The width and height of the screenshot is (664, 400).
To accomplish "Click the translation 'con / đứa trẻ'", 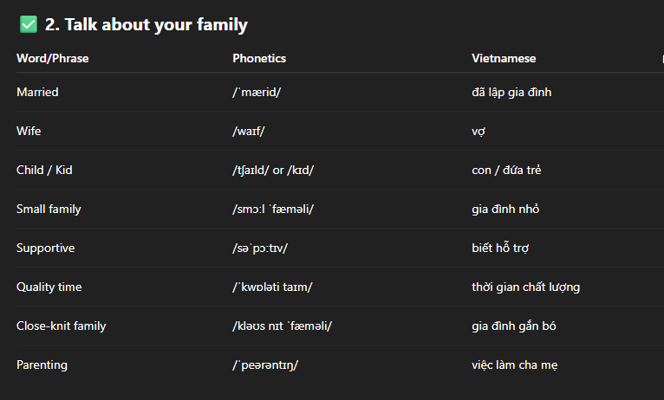I will pyautogui.click(x=506, y=170).
